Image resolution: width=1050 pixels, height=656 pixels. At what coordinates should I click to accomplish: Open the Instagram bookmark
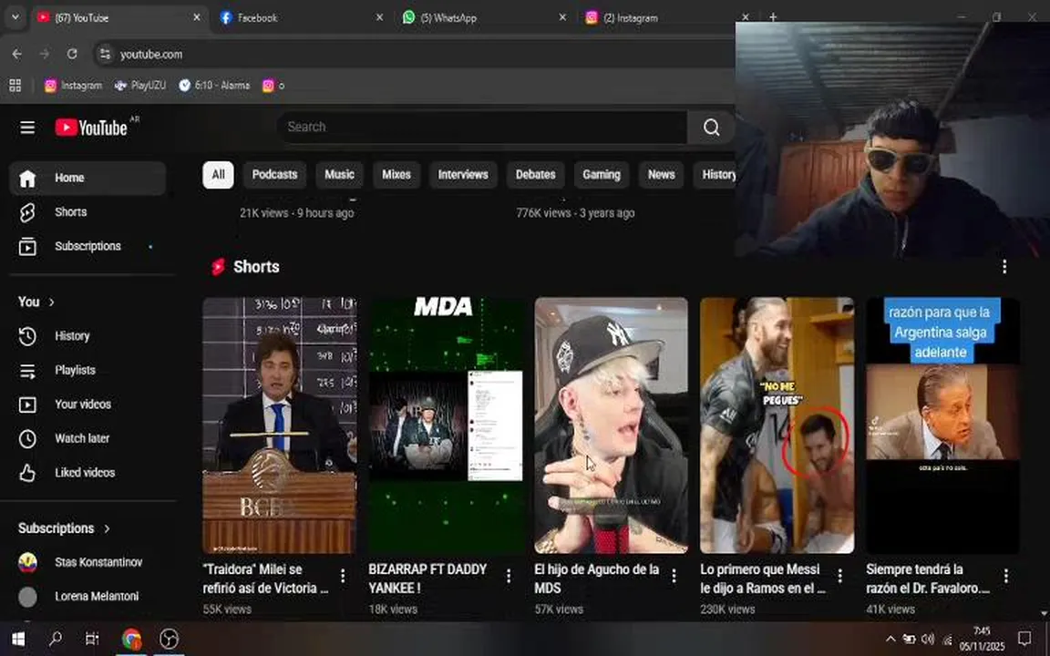pyautogui.click(x=73, y=86)
